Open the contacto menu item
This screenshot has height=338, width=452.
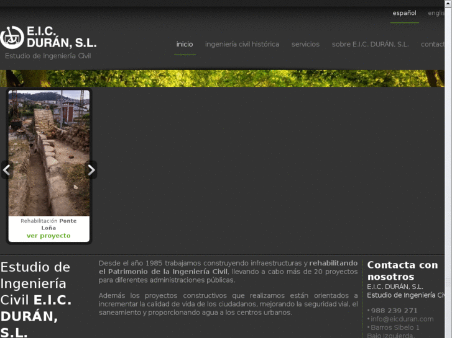click(x=432, y=44)
